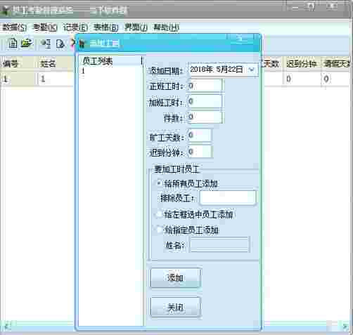Click the document-with-arrow toolbar icon

60,44
